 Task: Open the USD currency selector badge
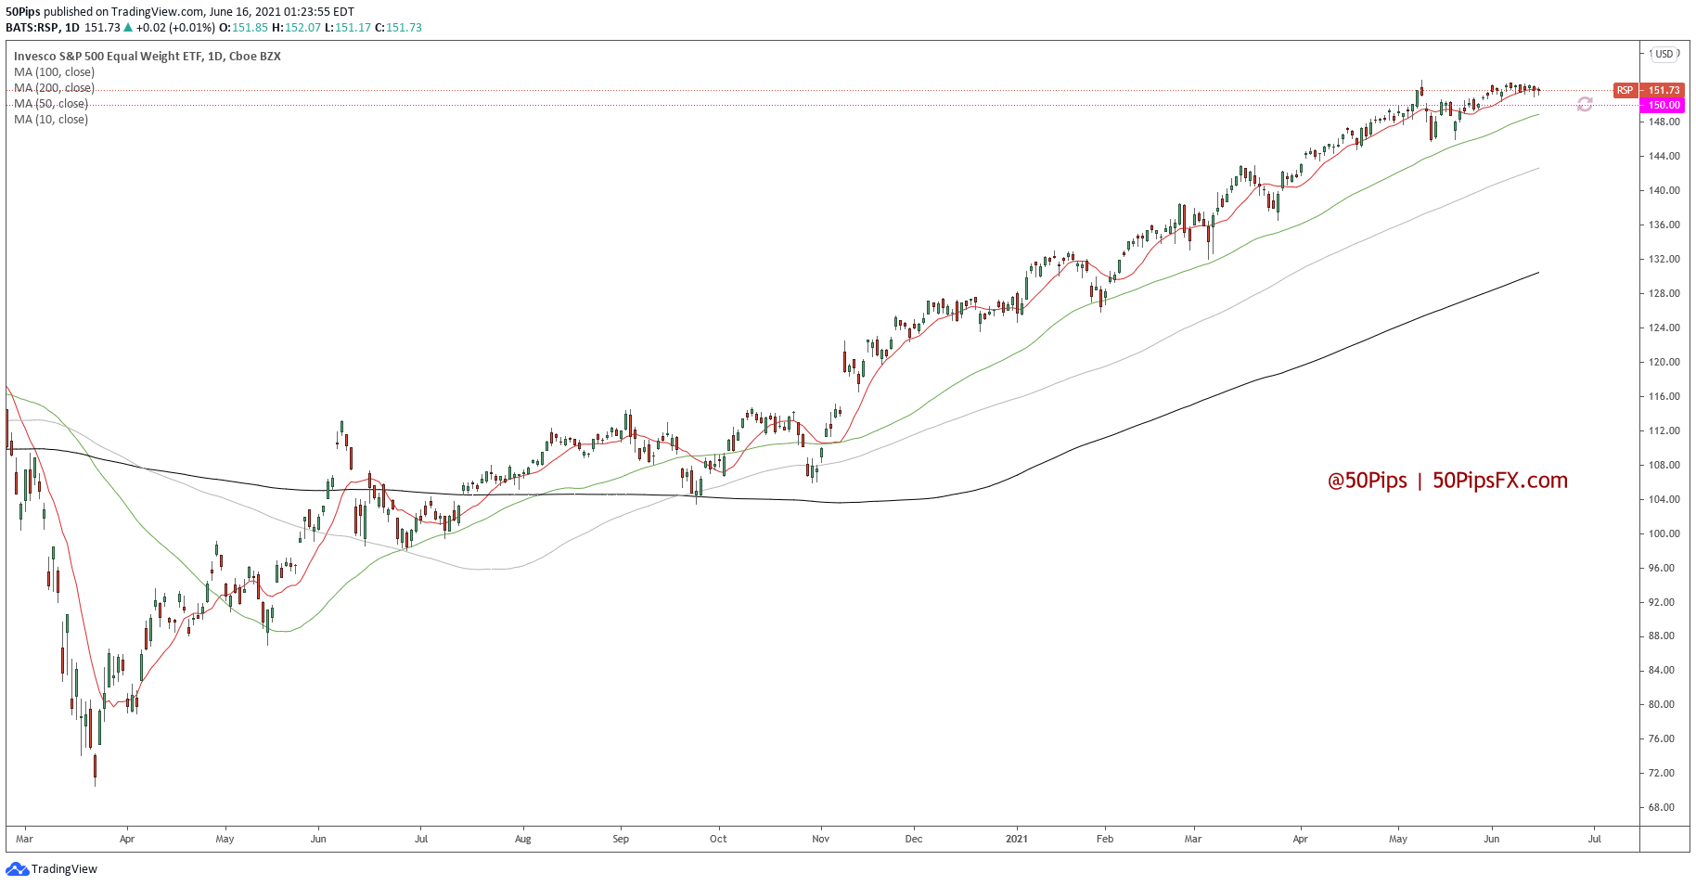click(1664, 54)
